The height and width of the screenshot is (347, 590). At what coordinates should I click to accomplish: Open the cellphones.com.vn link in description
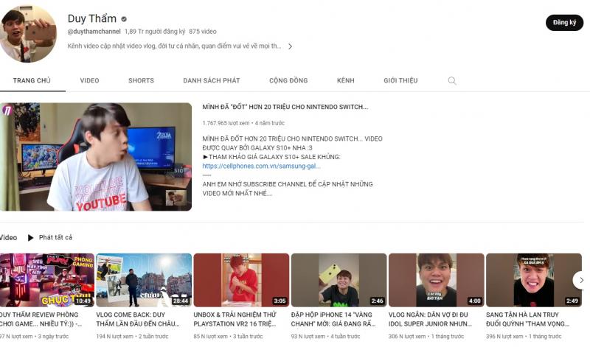point(262,166)
